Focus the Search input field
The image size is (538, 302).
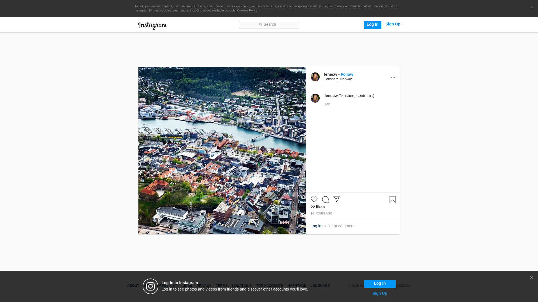(269, 25)
